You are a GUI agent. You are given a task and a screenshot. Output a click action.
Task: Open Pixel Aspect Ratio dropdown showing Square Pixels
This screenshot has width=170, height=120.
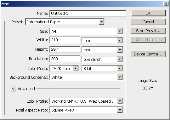tap(86, 110)
